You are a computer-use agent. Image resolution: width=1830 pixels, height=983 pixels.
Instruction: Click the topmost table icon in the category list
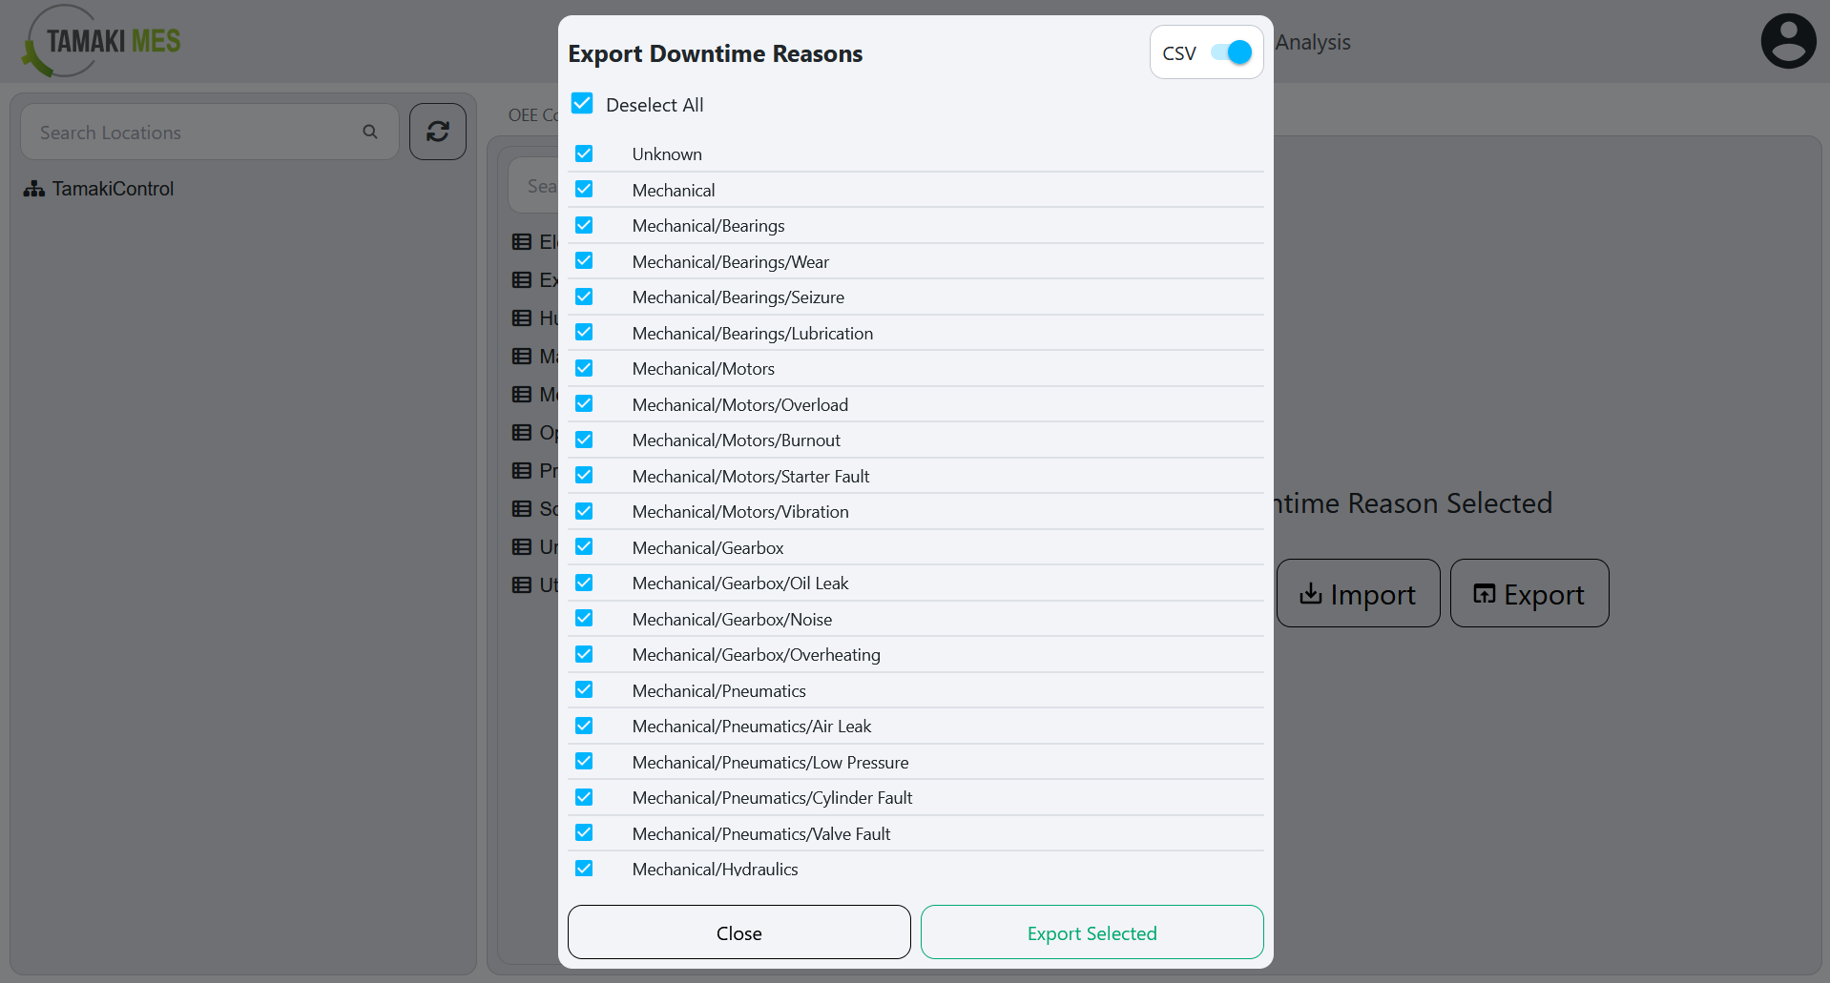click(x=521, y=241)
